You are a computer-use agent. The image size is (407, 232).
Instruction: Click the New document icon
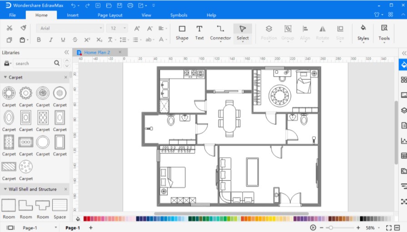click(98, 5)
